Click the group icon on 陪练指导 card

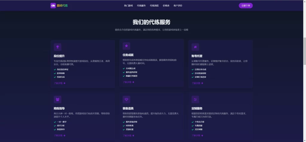[x=58, y=100]
